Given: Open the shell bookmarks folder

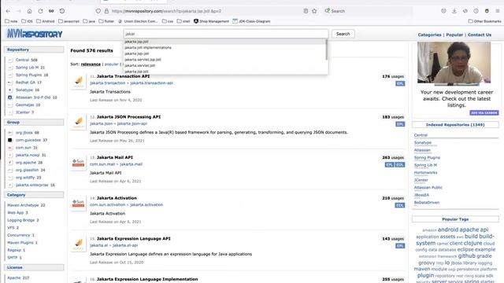Looking at the screenshot, I should pos(183,21).
